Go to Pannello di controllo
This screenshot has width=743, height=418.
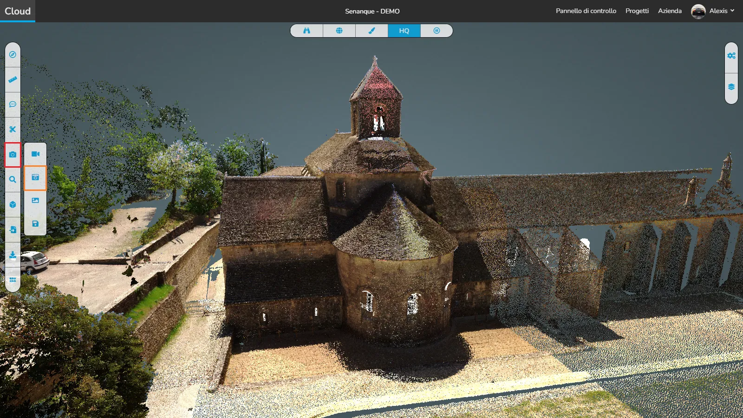click(x=586, y=11)
